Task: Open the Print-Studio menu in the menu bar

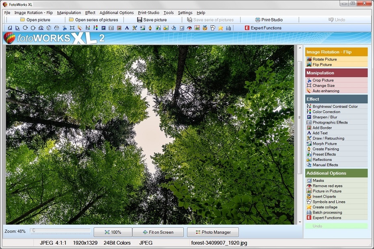Action: (148, 12)
